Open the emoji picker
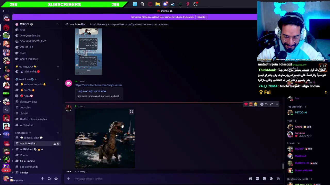330x185 pixels. point(271,179)
